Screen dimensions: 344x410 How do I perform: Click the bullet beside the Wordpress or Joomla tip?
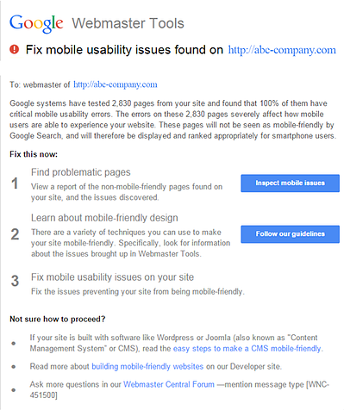[x=14, y=344]
